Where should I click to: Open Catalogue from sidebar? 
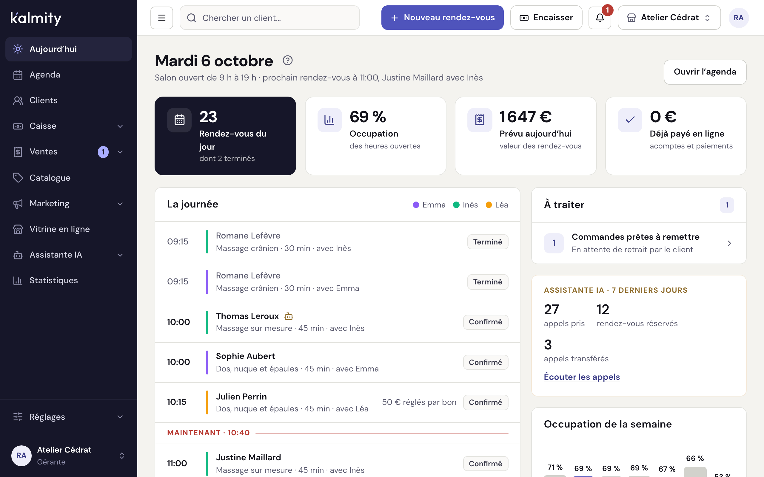click(x=69, y=178)
